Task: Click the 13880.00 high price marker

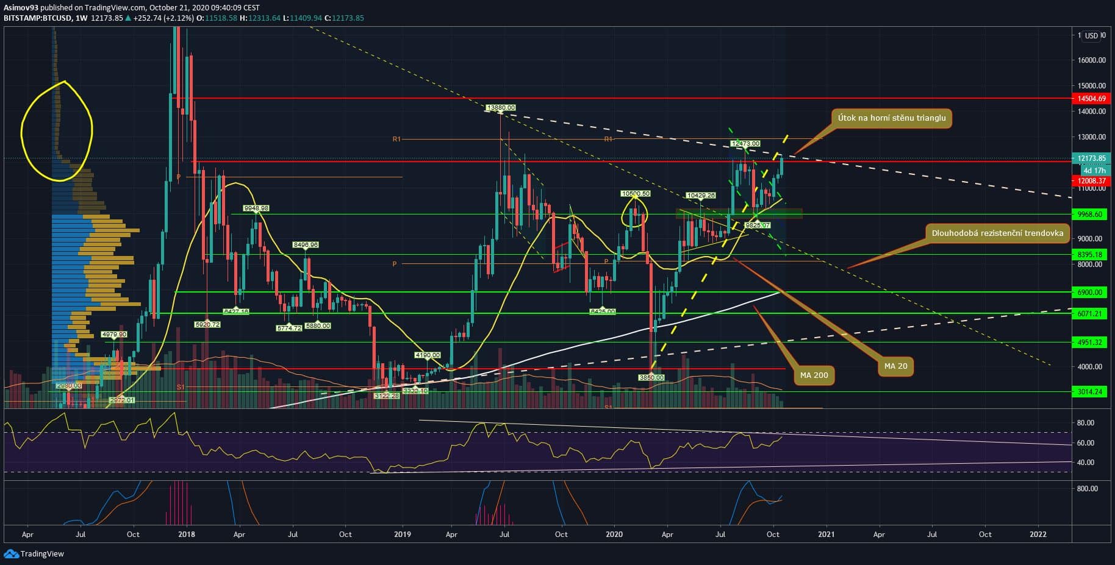Action: [500, 108]
